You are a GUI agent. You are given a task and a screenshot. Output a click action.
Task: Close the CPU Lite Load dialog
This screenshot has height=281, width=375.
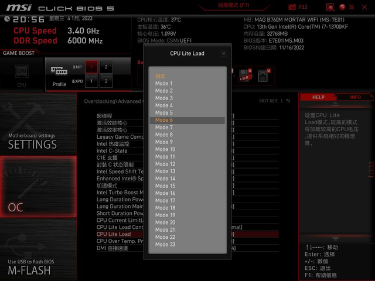(x=223, y=53)
